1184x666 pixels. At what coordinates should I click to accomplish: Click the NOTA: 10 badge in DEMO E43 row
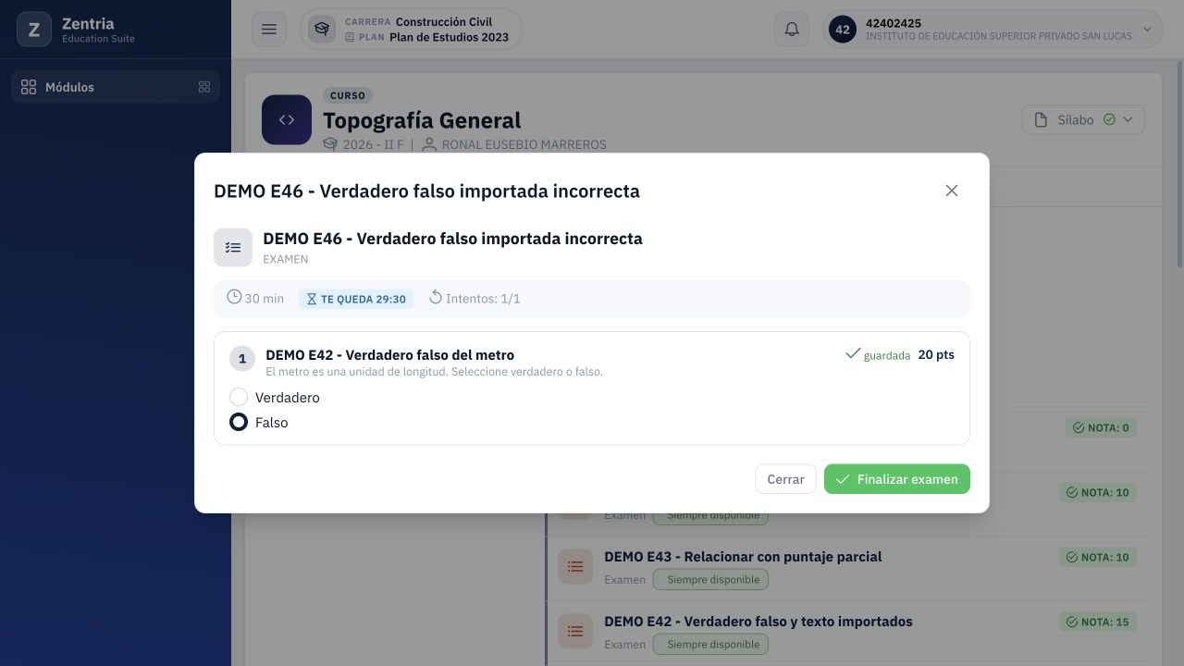[x=1098, y=557]
